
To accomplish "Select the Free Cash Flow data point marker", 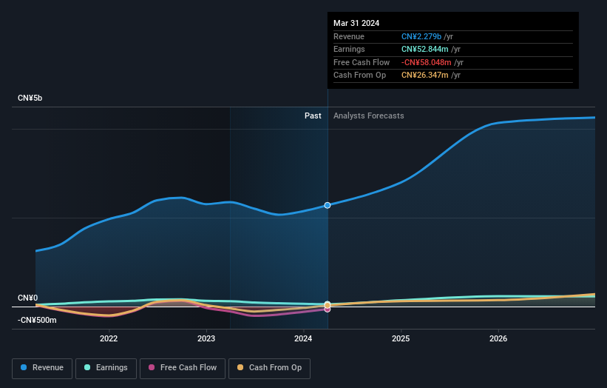I will click(328, 310).
